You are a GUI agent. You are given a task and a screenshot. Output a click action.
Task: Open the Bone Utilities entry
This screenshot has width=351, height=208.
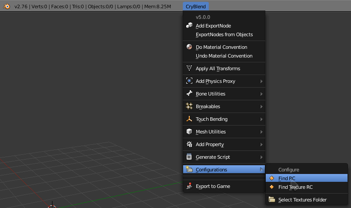click(224, 94)
